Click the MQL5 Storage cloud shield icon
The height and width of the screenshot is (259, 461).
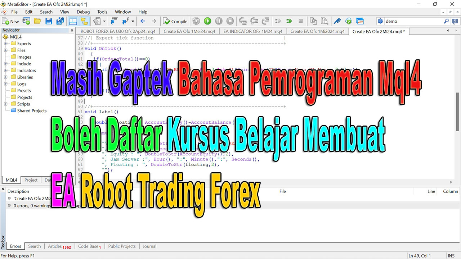tap(349, 21)
